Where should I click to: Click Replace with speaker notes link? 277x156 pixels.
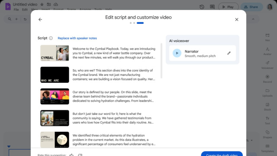77,38
